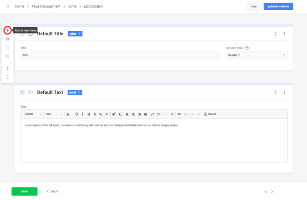Screen dimensions: 307x200
Task: Click the increase indent icon
Action: point(172,114)
